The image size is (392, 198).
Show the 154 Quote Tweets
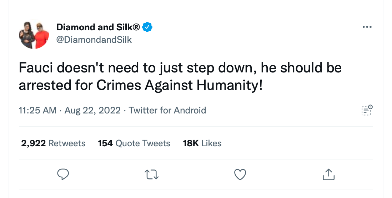[134, 143]
